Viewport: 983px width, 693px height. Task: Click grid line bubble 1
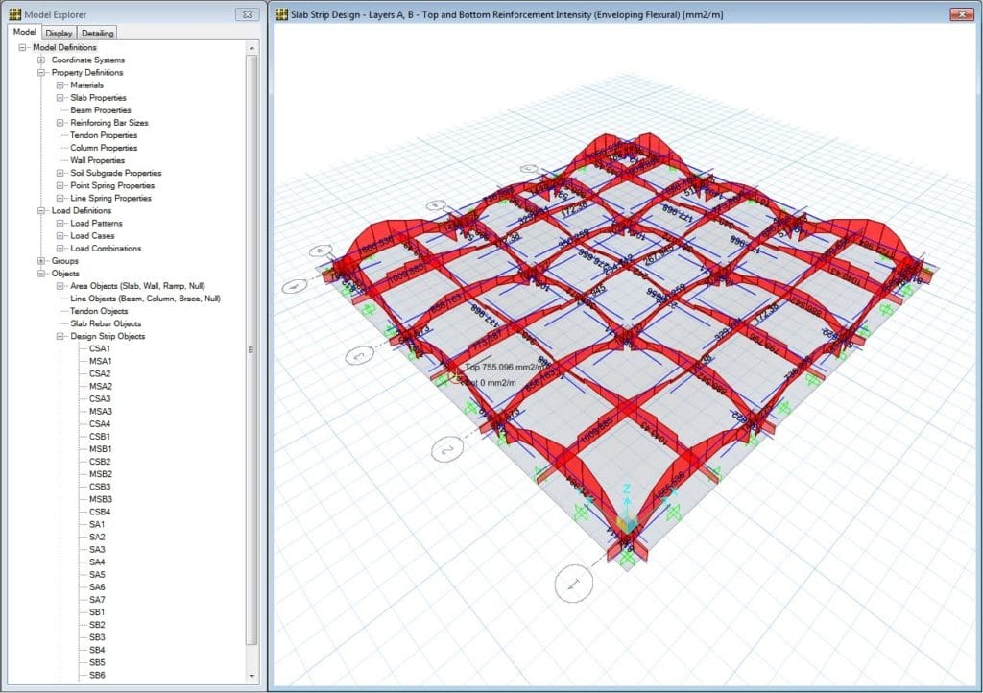click(575, 583)
